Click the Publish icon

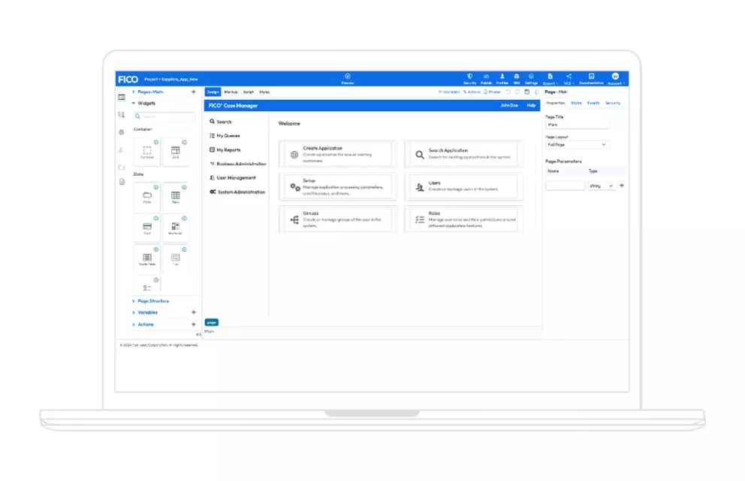click(x=486, y=77)
